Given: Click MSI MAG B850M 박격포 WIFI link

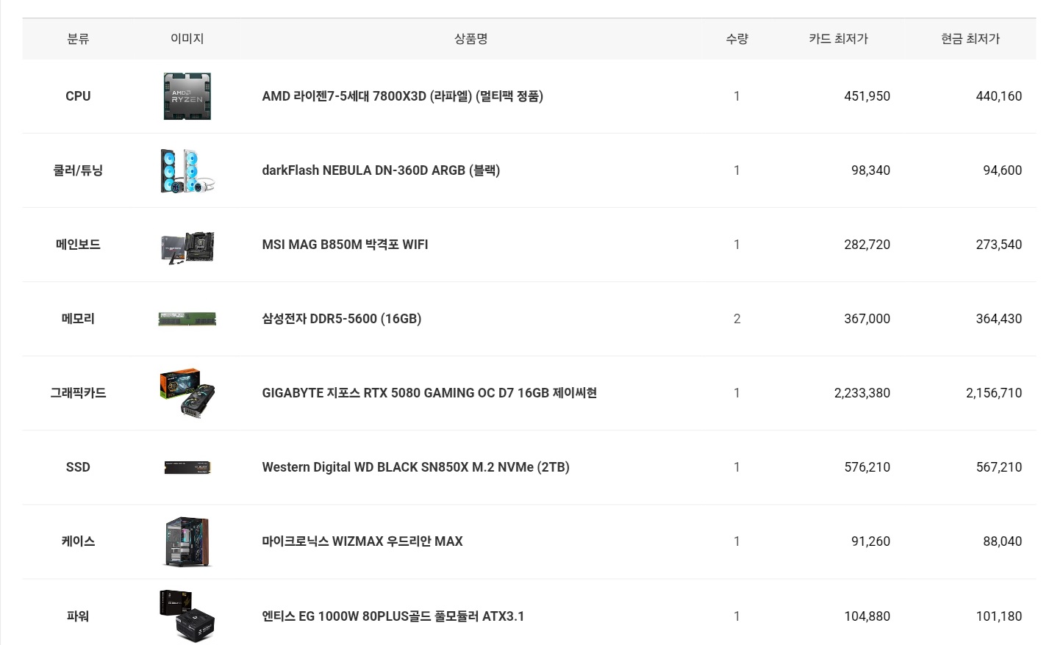Looking at the screenshot, I should pos(345,245).
